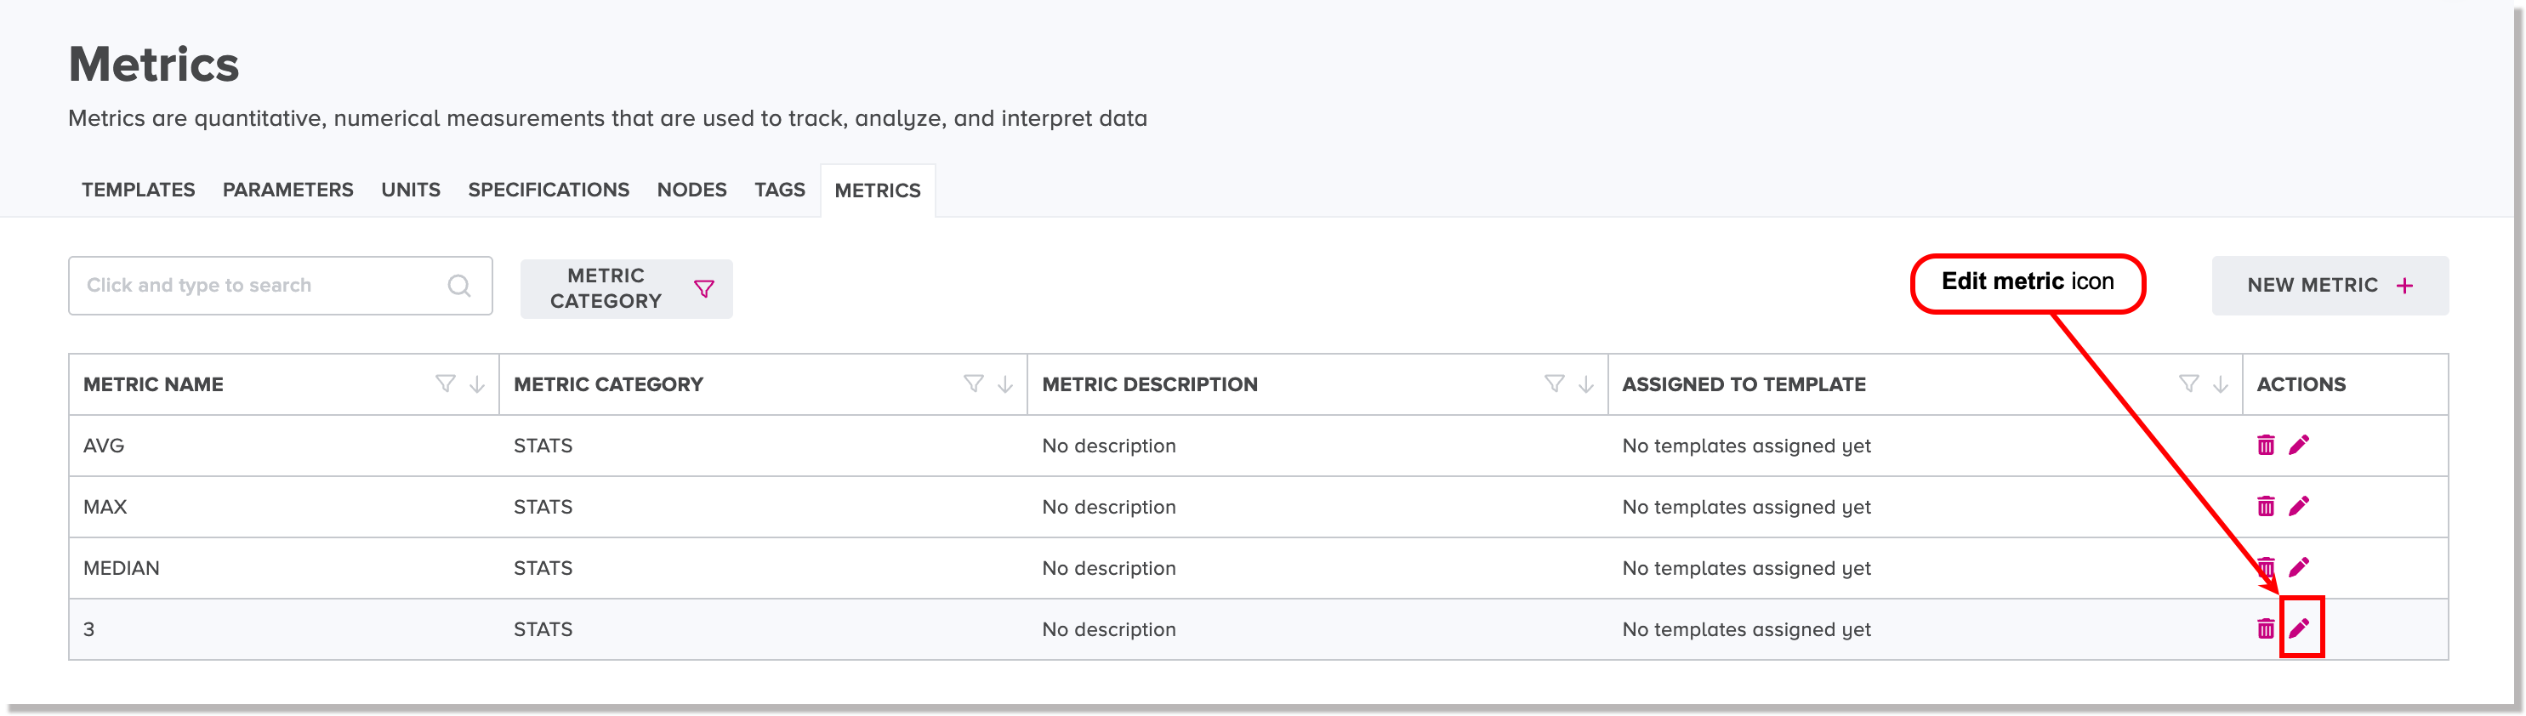Filter the Metric Description column
The image size is (2526, 716).
point(1553,384)
